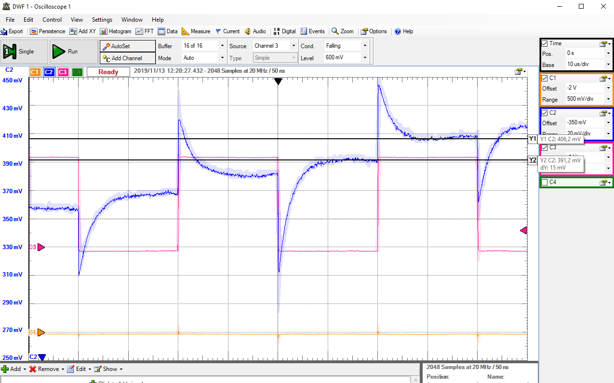Click the Y1 cursor marker label

click(x=533, y=139)
